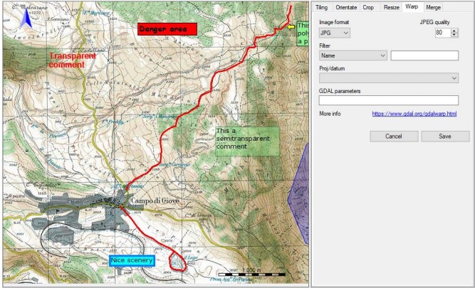
Task: Select the red Danger area label
Action: (167, 29)
